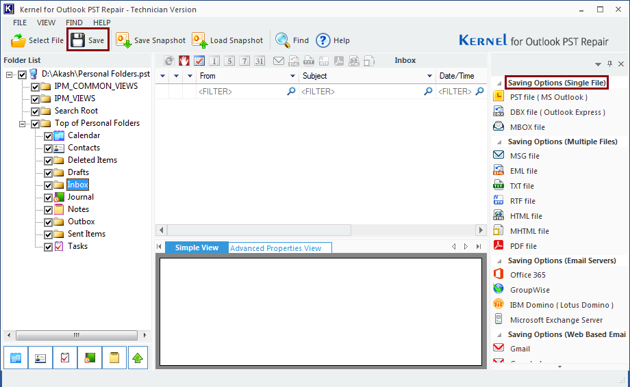This screenshot has width=630, height=387.
Task: Choose the PDF file saving option
Action: (523, 246)
